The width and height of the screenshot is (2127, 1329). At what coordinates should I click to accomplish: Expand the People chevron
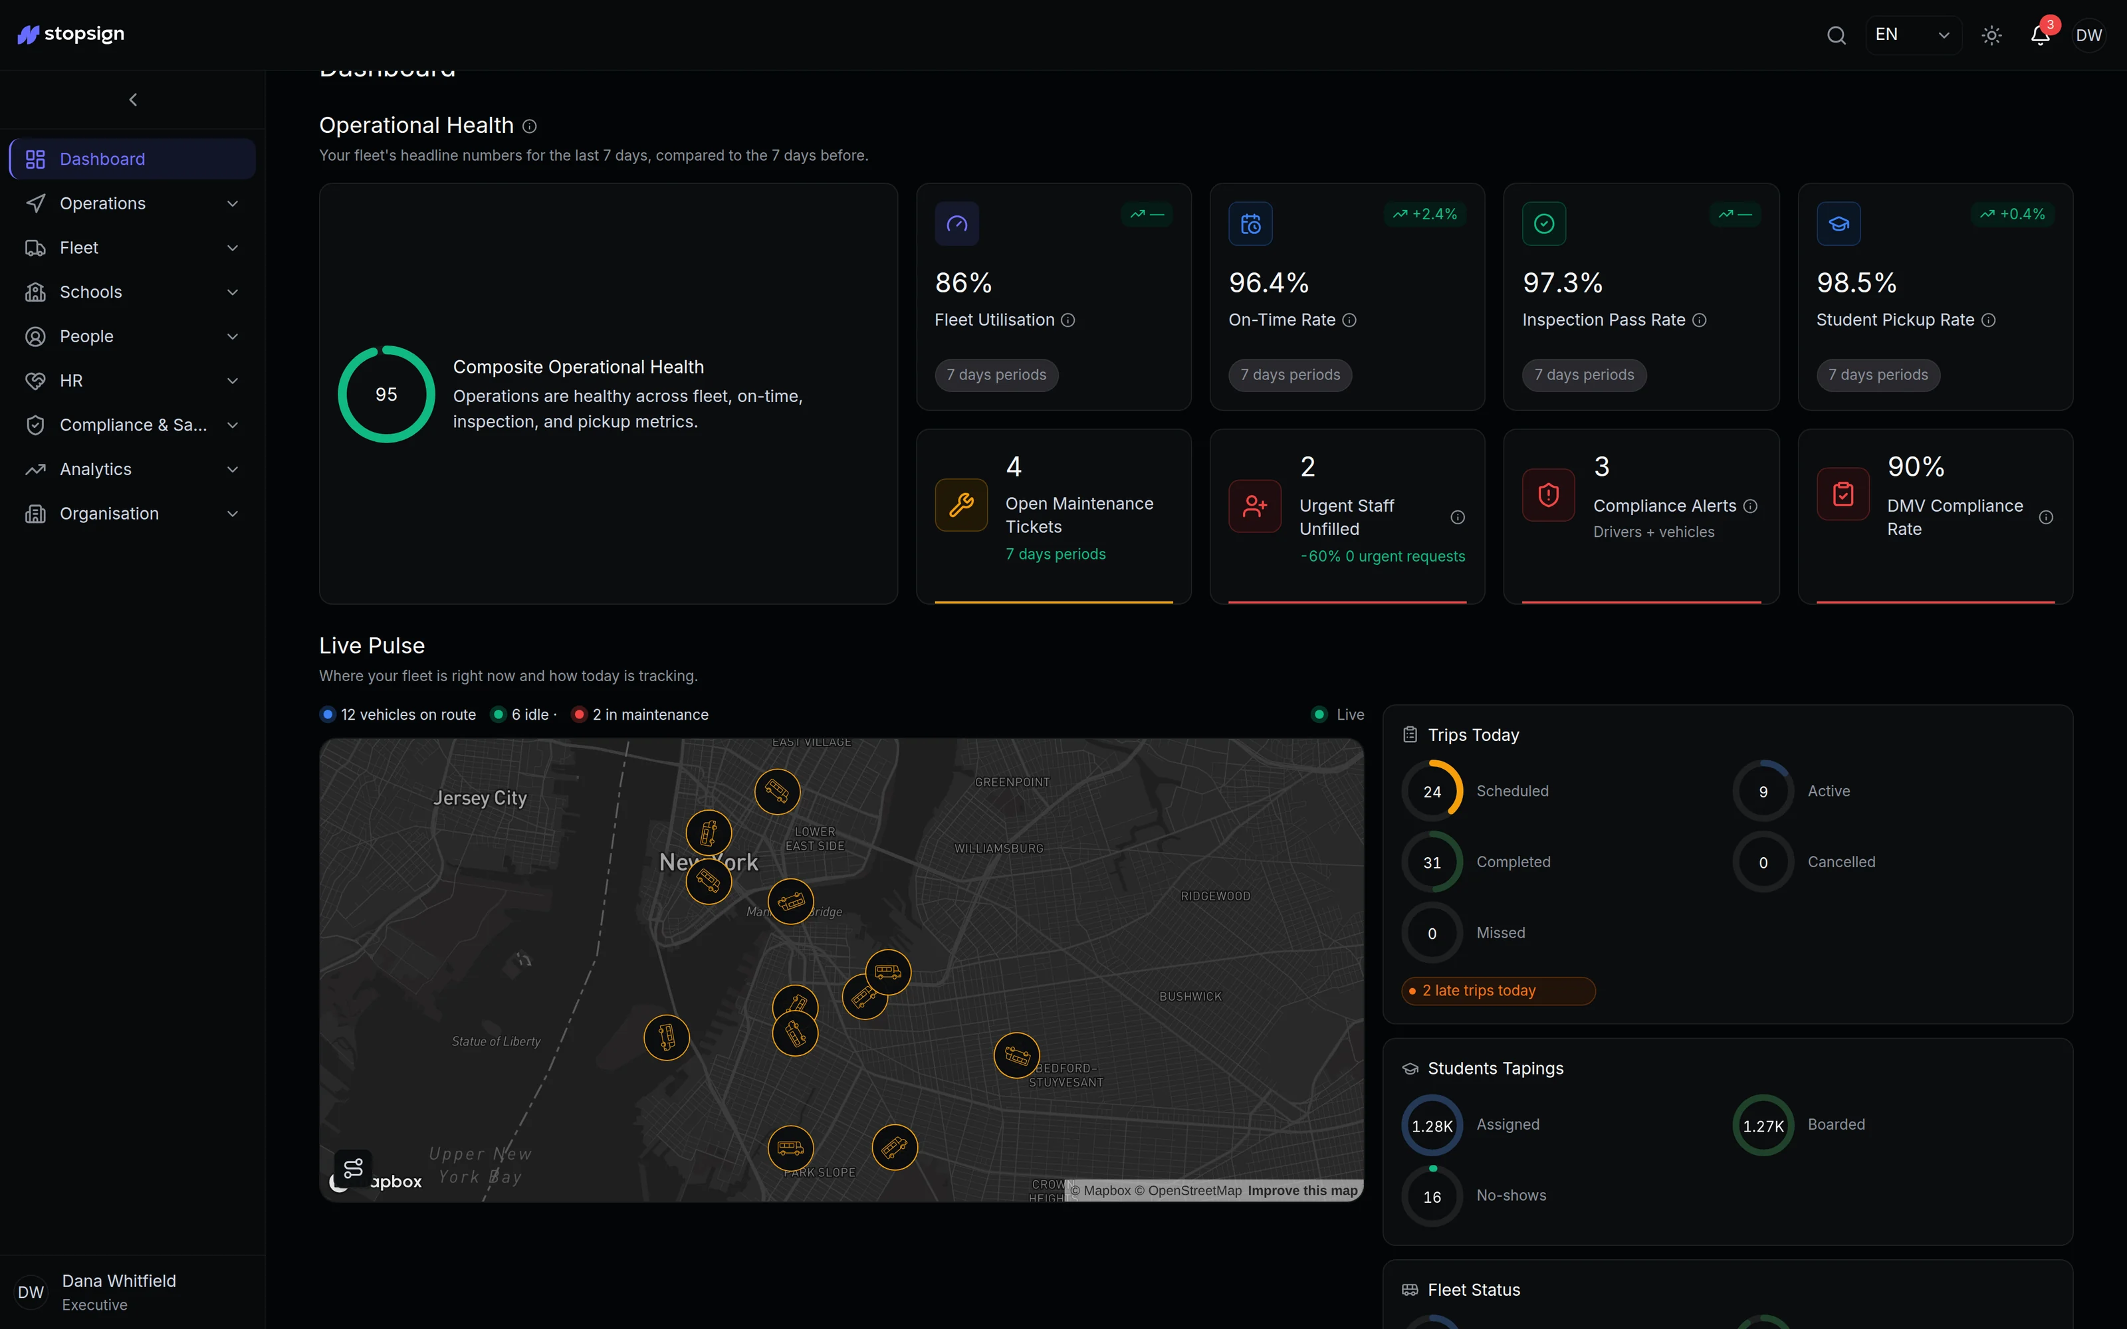[x=233, y=336]
